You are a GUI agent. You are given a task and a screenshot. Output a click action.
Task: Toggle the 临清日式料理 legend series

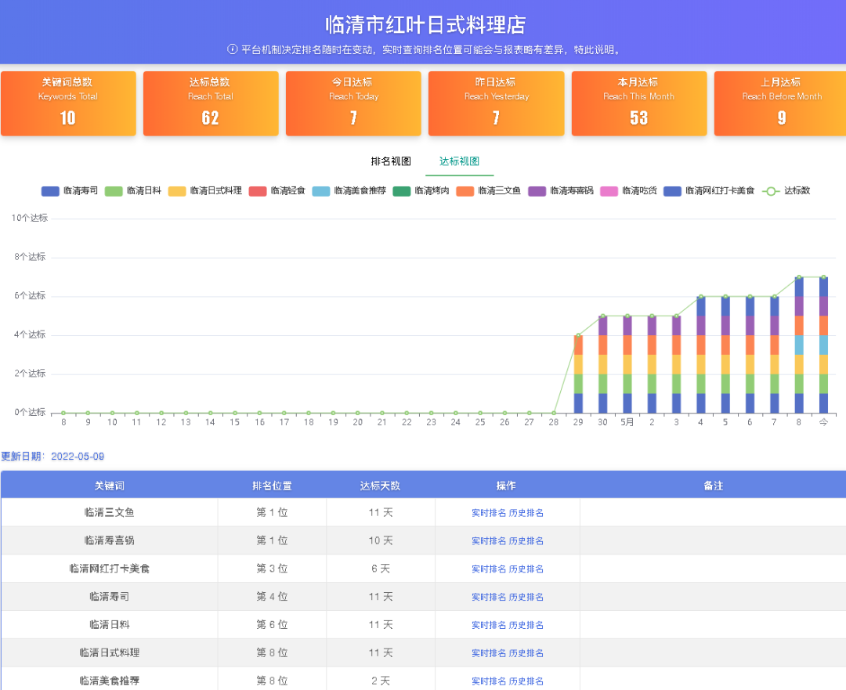(205, 191)
